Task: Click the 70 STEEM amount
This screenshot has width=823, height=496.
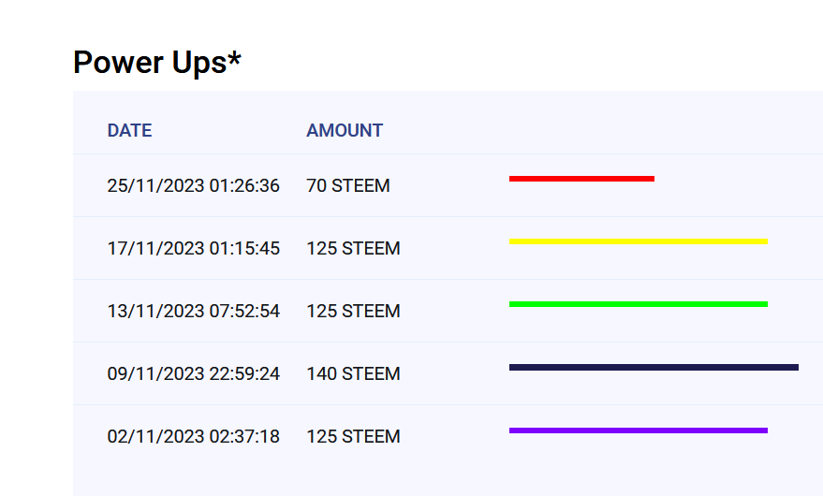Action: point(348,186)
